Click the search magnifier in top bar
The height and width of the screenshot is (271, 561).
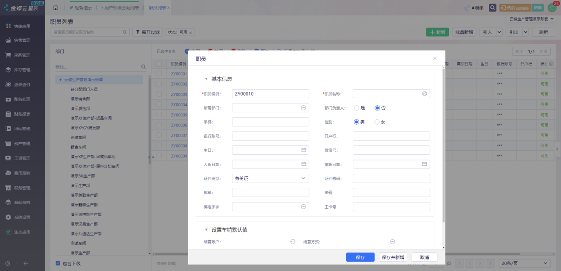click(x=492, y=8)
